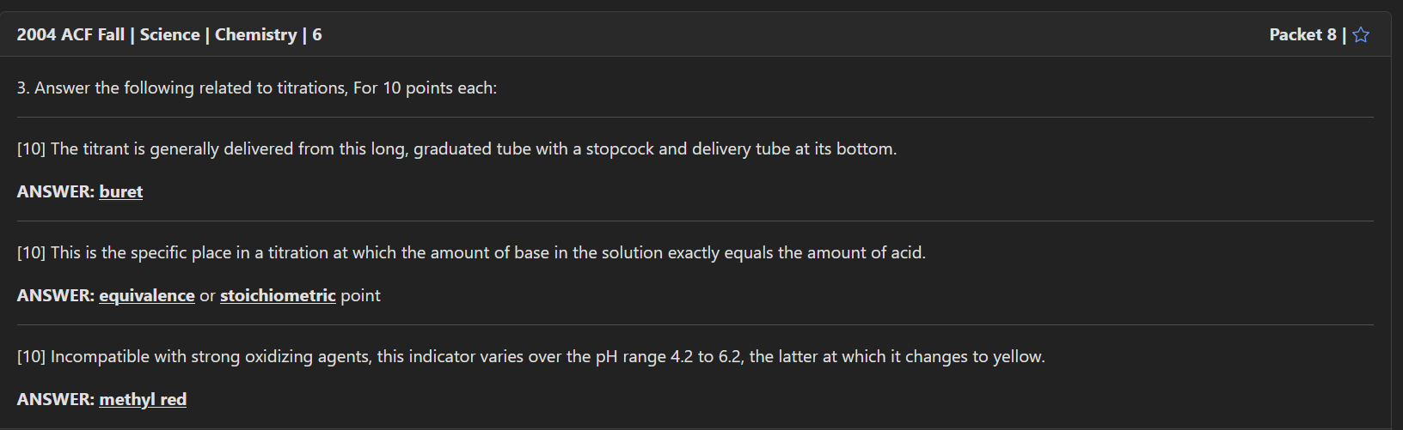Click the underlined answer "equivalence"
Image resolution: width=1403 pixels, height=430 pixels.
tap(147, 296)
